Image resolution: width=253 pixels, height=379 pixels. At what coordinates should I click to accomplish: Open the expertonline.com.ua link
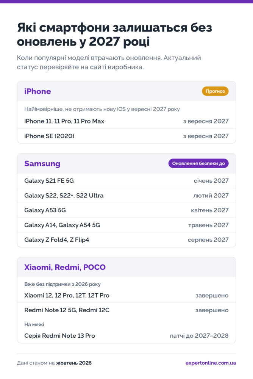211,363
